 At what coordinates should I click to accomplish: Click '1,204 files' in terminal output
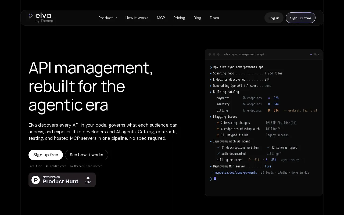point(274,73)
